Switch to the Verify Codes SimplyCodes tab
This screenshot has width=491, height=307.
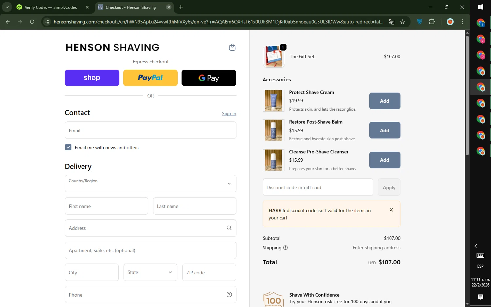[52, 7]
